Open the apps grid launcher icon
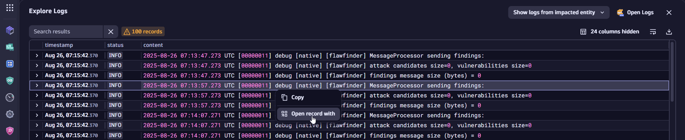This screenshot has width=685, height=140. click(10, 7)
